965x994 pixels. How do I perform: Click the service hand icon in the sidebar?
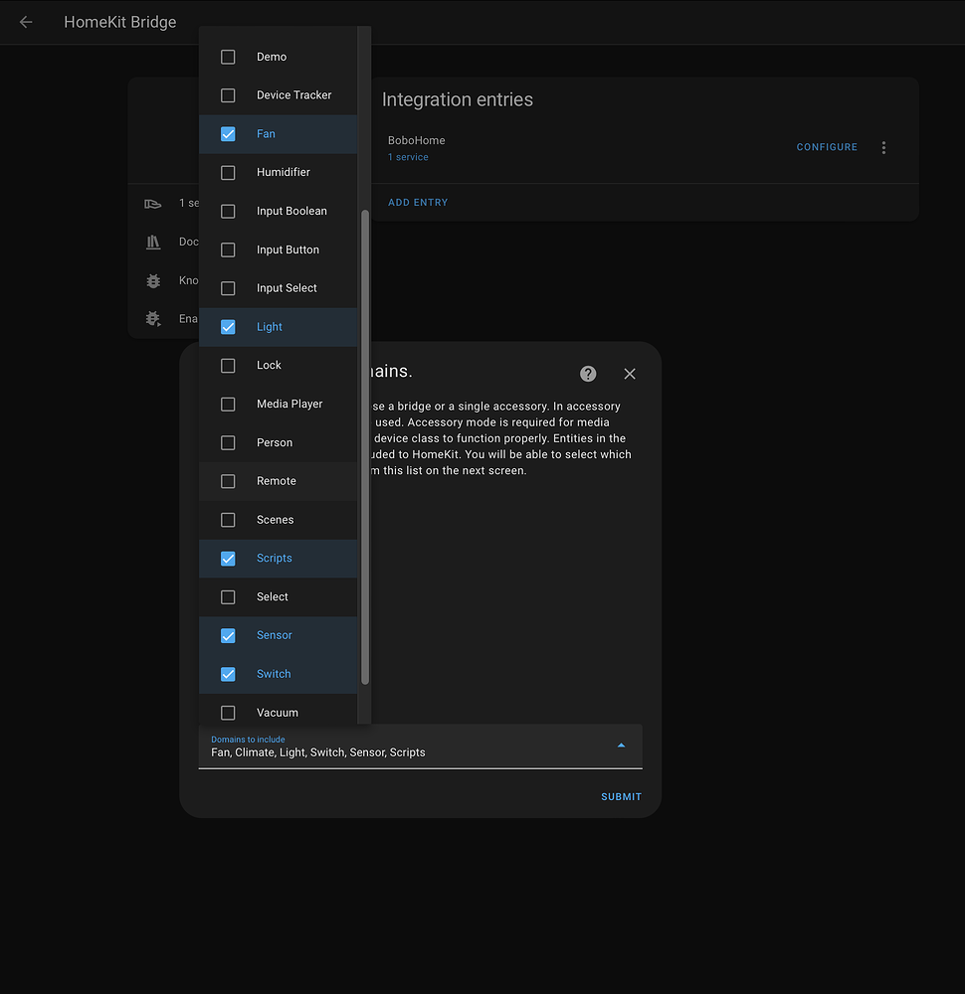coord(152,203)
